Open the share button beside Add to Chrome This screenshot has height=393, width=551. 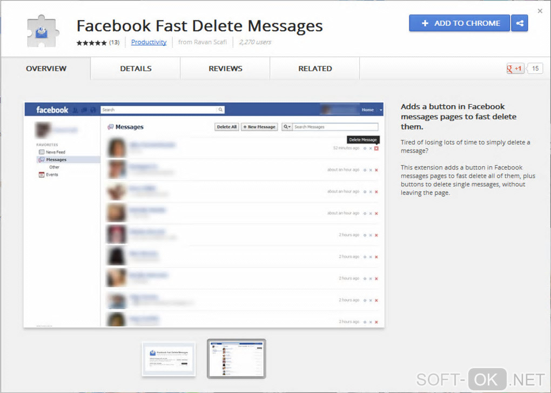(x=519, y=23)
